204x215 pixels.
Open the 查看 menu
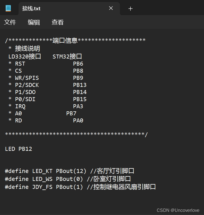click(58, 22)
